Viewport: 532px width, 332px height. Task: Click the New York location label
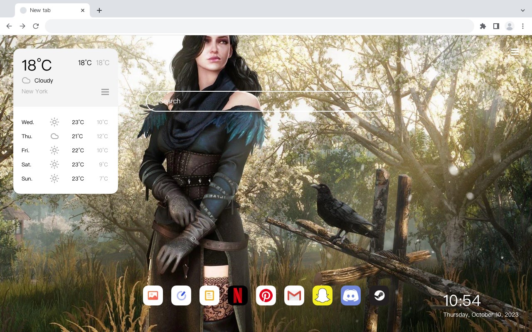point(34,91)
